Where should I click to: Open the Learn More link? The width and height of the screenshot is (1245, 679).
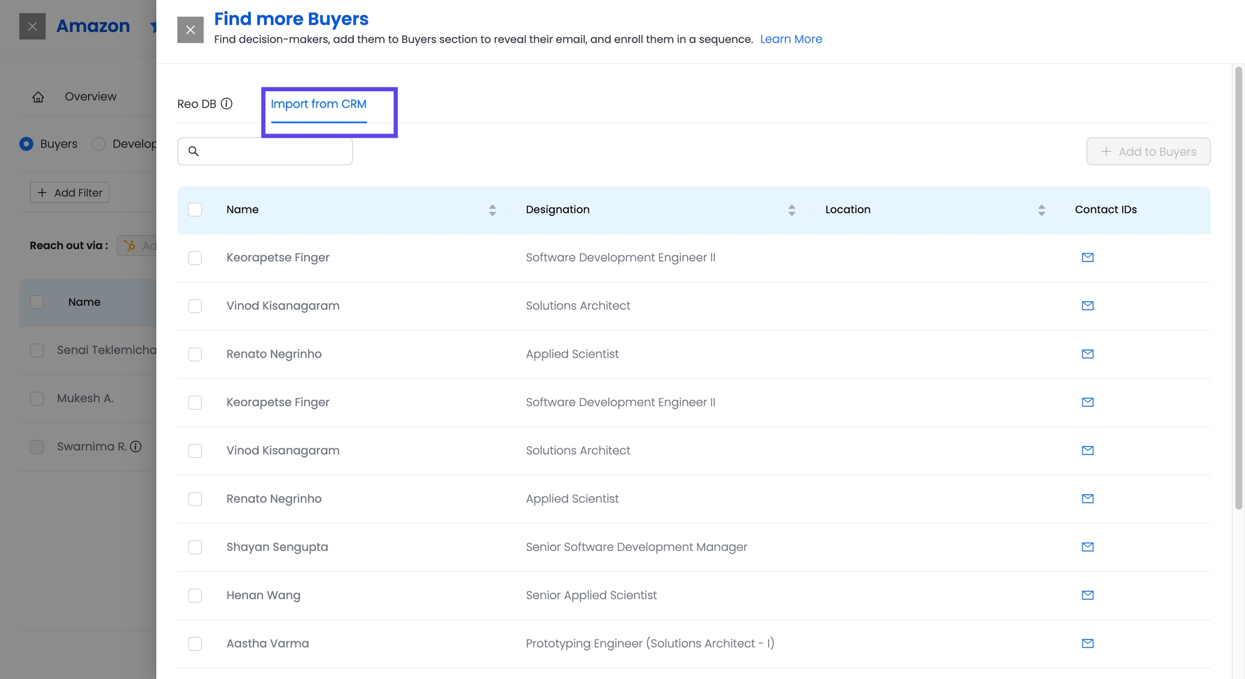coord(791,39)
